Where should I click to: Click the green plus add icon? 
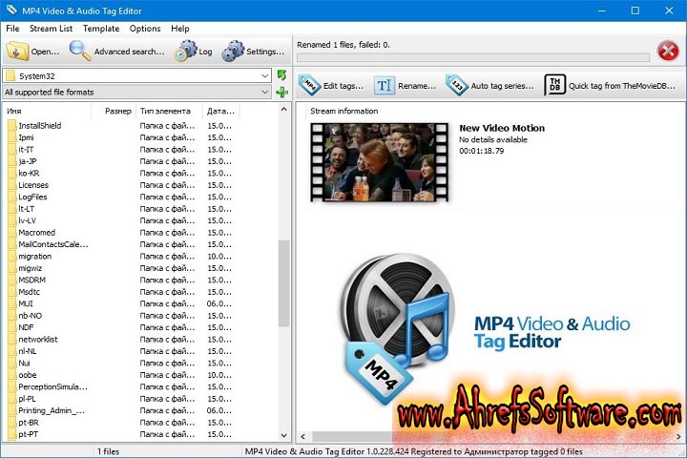pyautogui.click(x=281, y=92)
